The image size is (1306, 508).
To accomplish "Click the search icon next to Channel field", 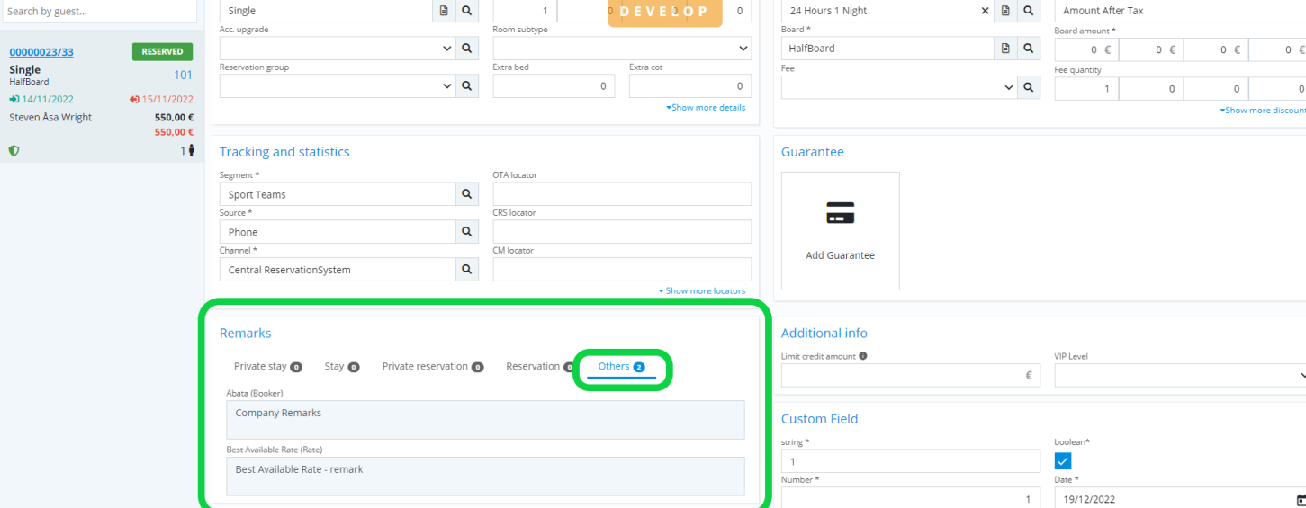I will pyautogui.click(x=466, y=270).
